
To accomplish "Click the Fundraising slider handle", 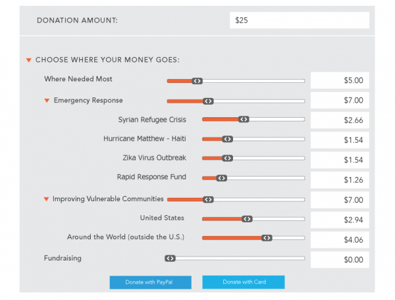I will [x=171, y=259].
